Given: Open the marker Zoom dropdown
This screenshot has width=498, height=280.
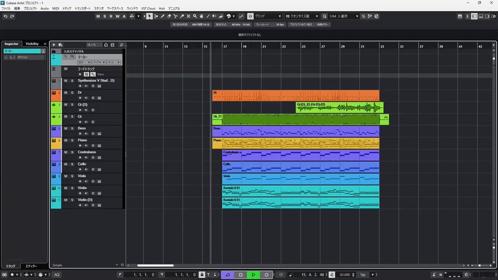Looking at the screenshot, I should (x=114, y=62).
